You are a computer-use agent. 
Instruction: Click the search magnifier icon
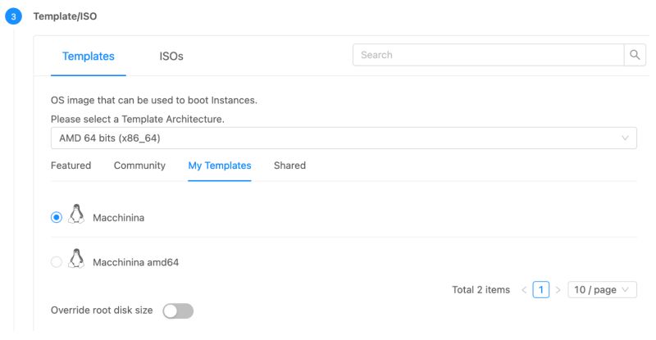point(634,55)
